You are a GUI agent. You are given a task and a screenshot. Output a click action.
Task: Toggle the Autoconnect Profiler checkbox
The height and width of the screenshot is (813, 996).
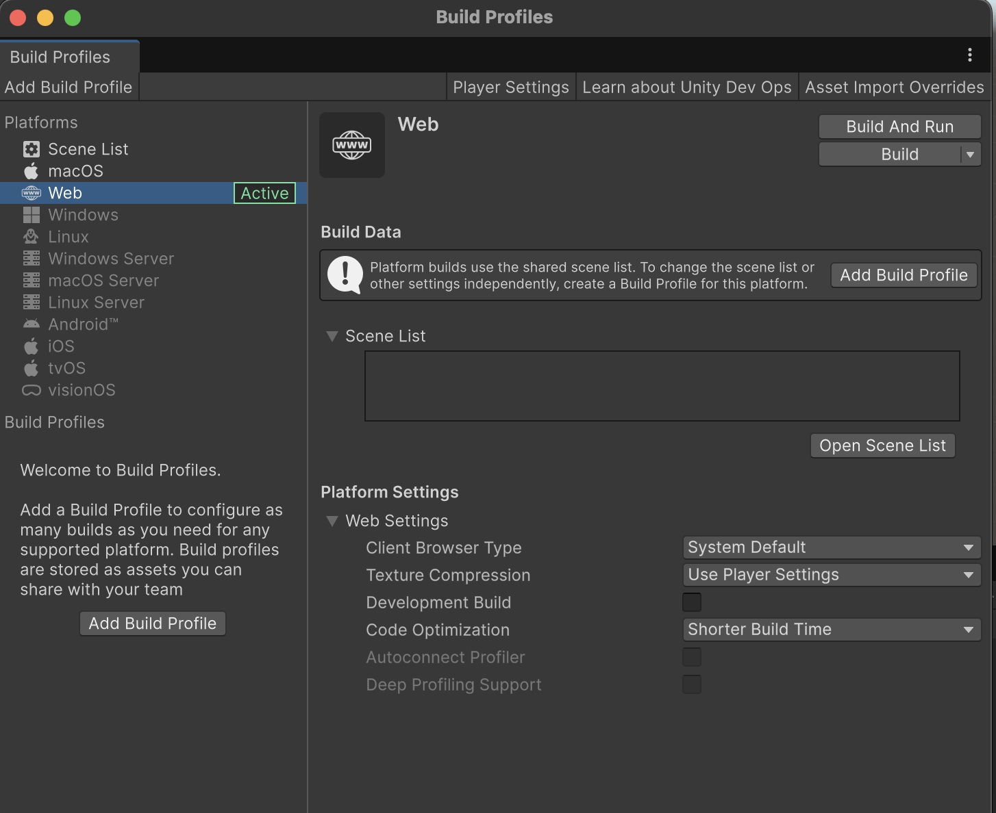point(692,657)
